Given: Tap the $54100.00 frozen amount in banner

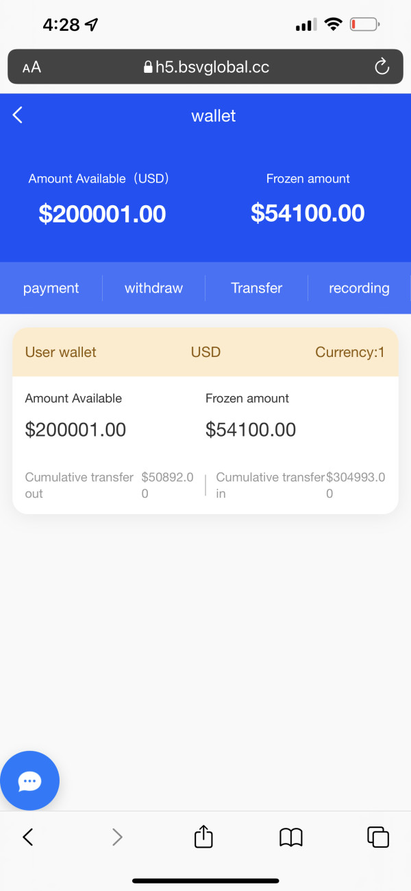Looking at the screenshot, I should (x=308, y=213).
